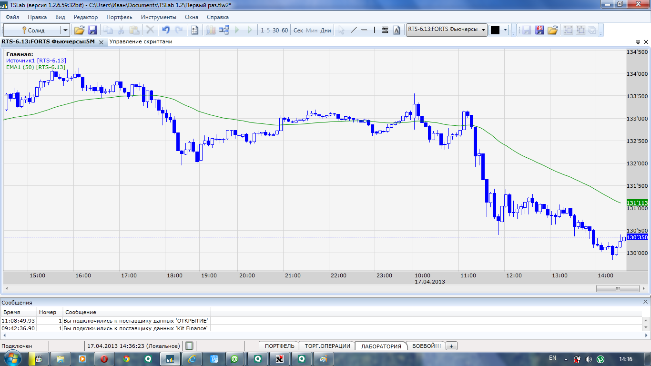Close the RTS-6.13:FORTS Фьючерсы:5M tab
The width and height of the screenshot is (651, 366).
coord(101,42)
